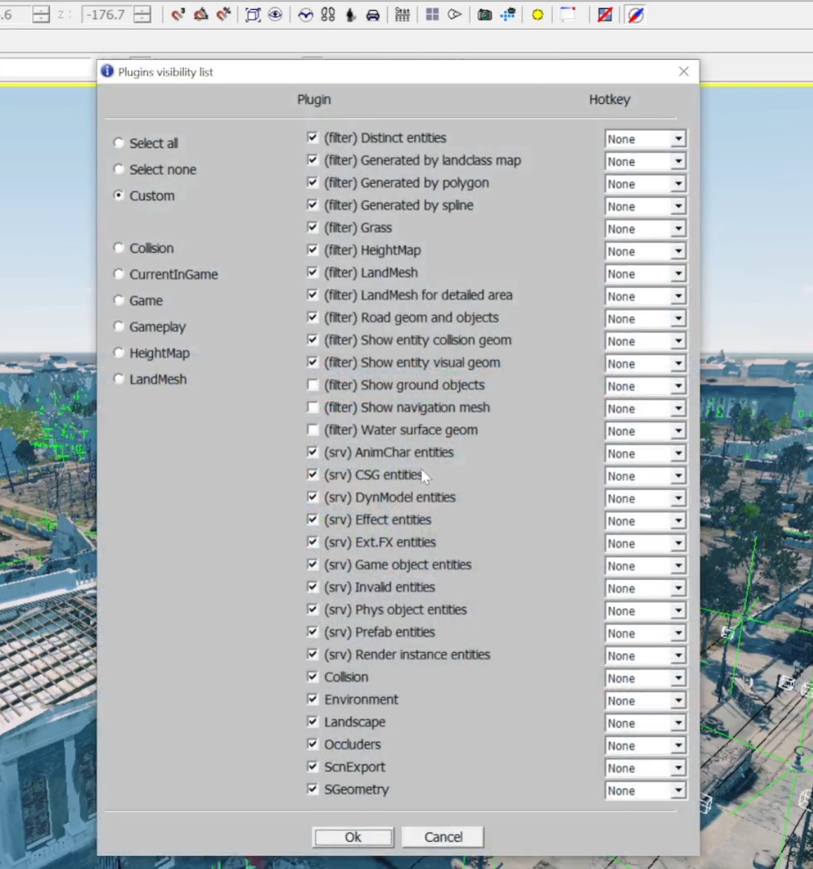Expand the hotkey dropdown for Environment
The height and width of the screenshot is (869, 813).
[x=677, y=701]
